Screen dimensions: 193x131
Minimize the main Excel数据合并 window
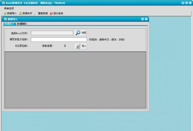183,3
